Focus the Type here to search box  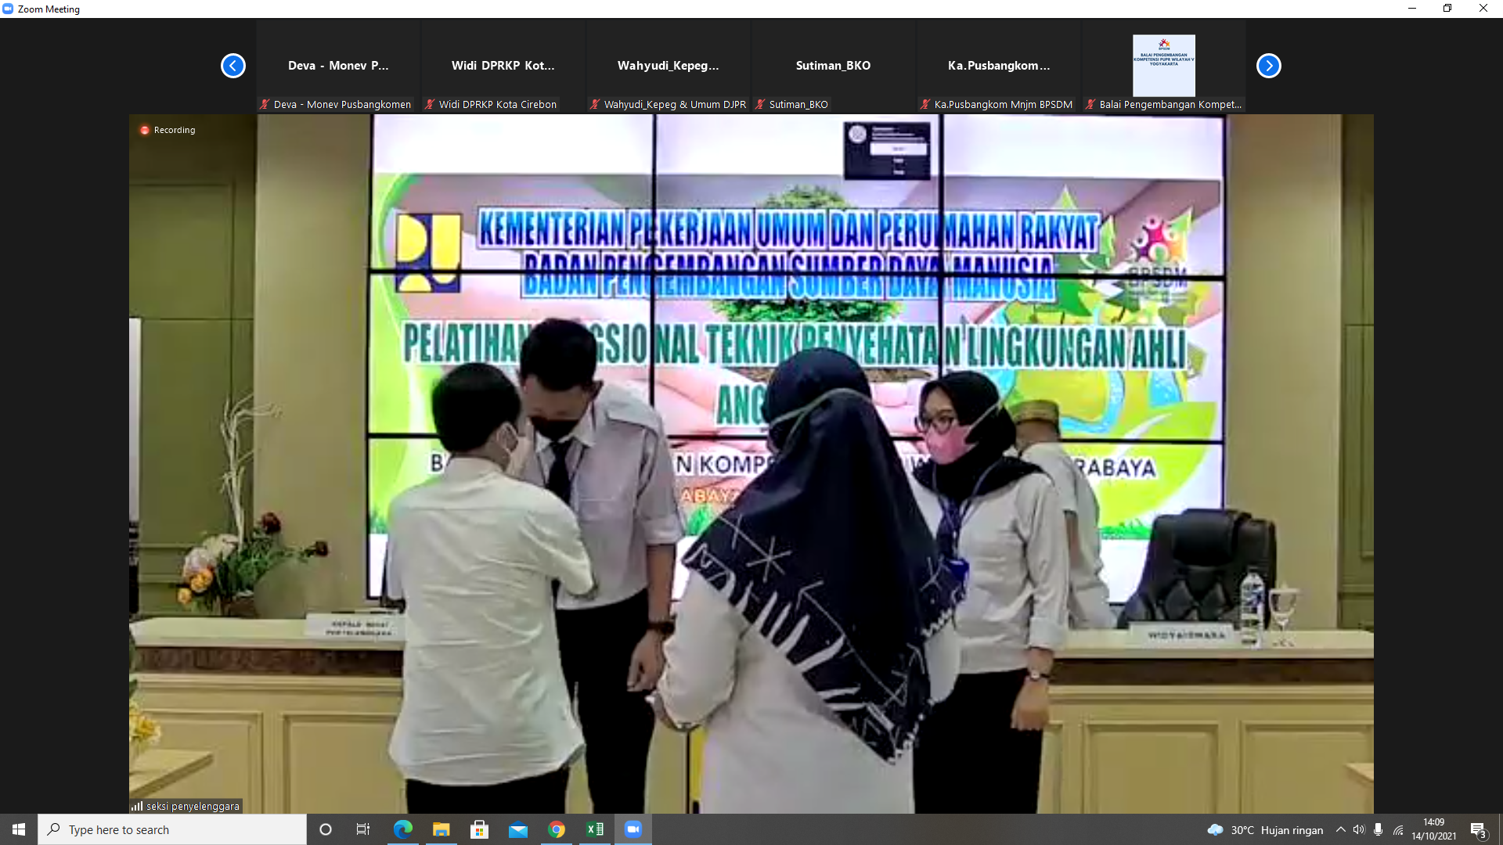172,829
